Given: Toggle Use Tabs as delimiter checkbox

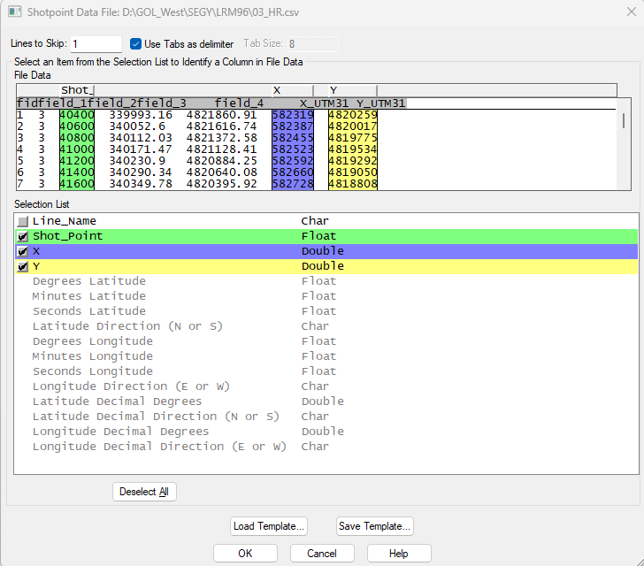Looking at the screenshot, I should (136, 44).
